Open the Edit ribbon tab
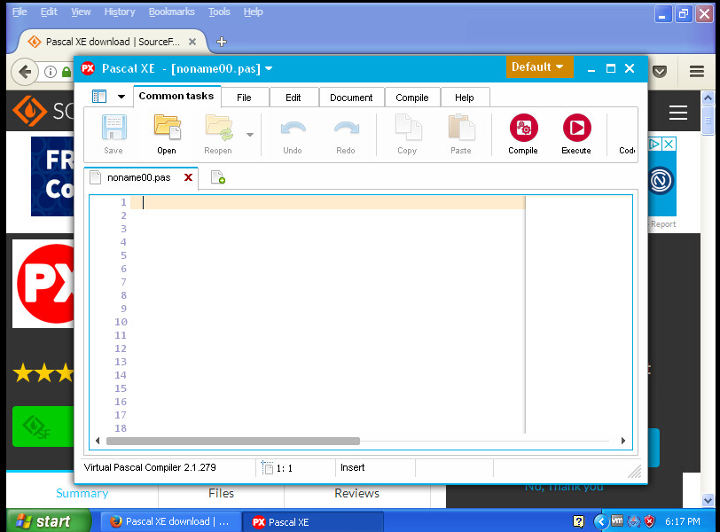The image size is (720, 532). 293,98
